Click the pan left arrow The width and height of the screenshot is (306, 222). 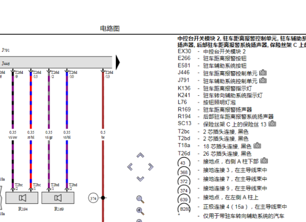click(130, 167)
